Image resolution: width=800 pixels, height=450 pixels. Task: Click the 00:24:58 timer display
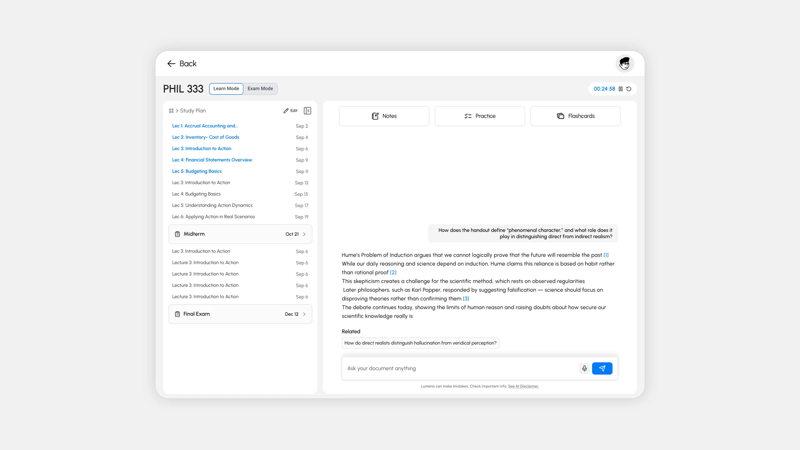(x=604, y=89)
